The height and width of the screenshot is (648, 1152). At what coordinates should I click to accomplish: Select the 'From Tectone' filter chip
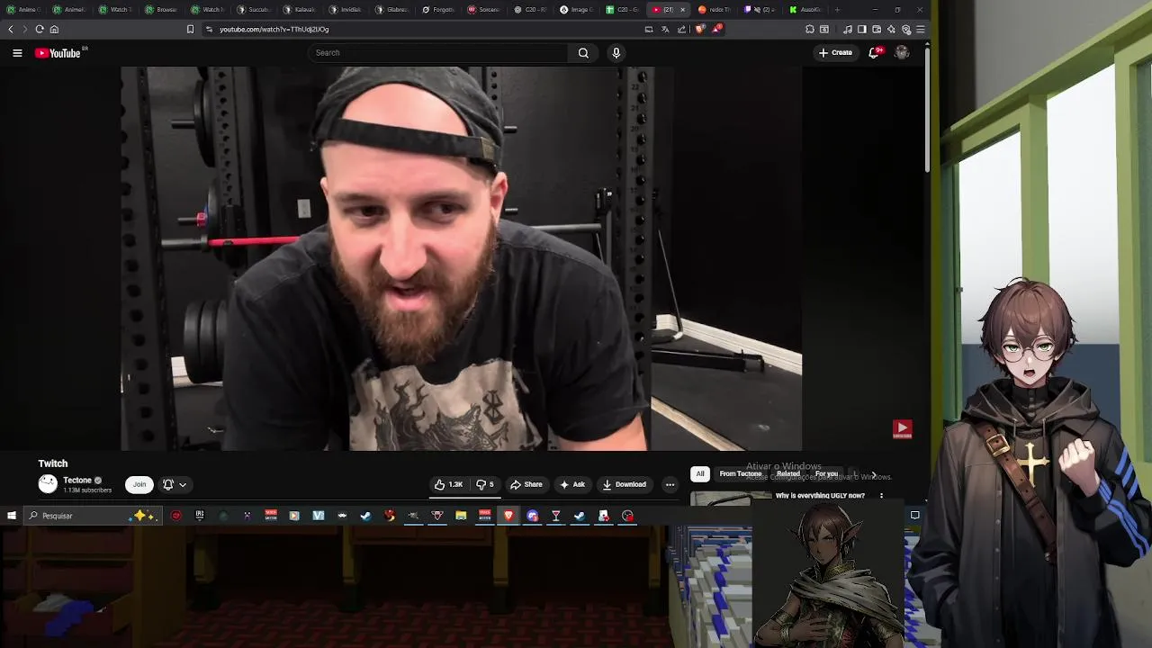(741, 473)
